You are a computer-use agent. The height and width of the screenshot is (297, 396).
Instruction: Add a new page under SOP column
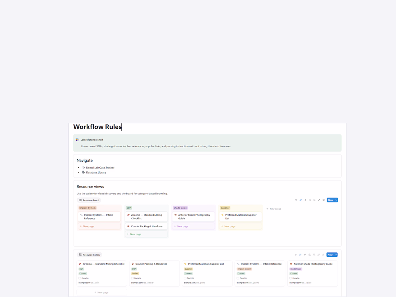click(146, 234)
